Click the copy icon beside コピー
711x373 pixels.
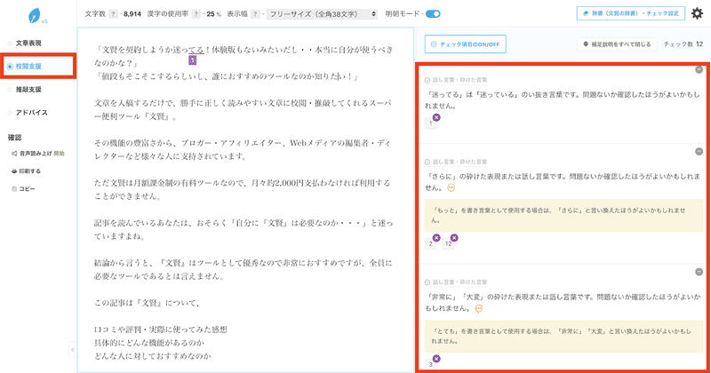(14, 189)
